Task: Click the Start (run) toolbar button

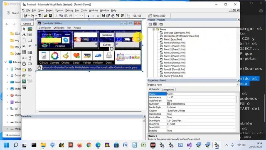Action: (x=89, y=16)
